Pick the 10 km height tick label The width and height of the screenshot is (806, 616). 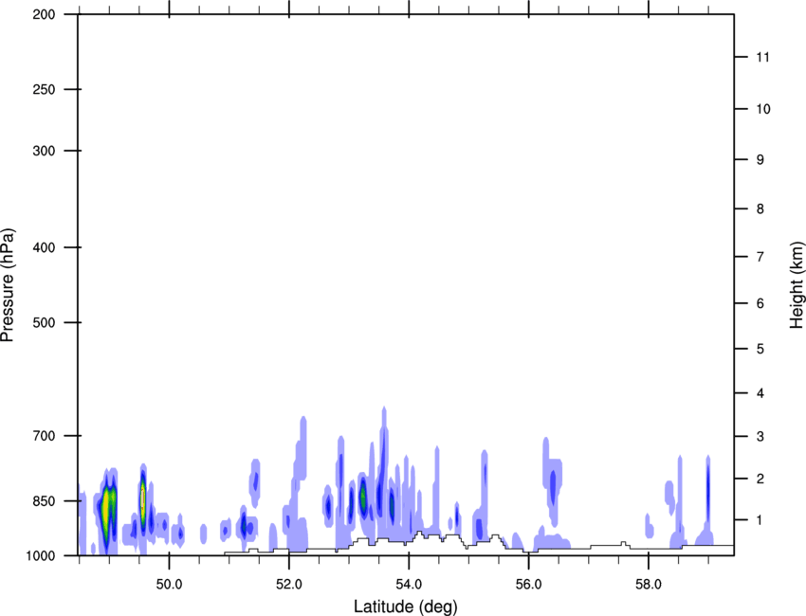(x=762, y=109)
